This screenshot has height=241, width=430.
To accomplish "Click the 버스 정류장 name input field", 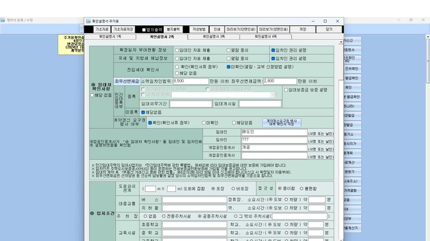I will (194, 200).
